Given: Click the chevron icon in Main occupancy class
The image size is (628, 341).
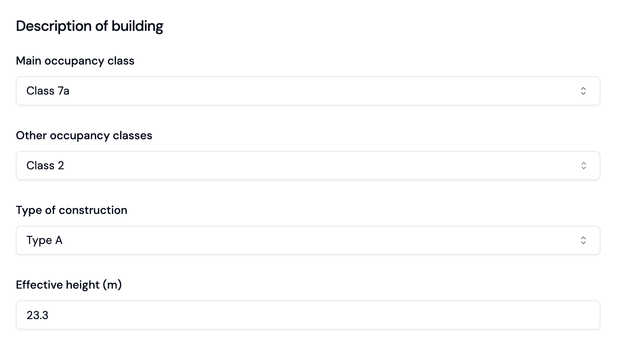Looking at the screenshot, I should pyautogui.click(x=583, y=91).
